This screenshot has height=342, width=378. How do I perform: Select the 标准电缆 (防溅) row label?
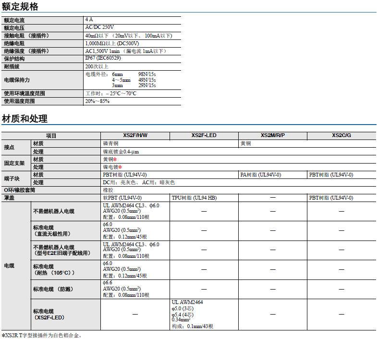(x=53, y=289)
